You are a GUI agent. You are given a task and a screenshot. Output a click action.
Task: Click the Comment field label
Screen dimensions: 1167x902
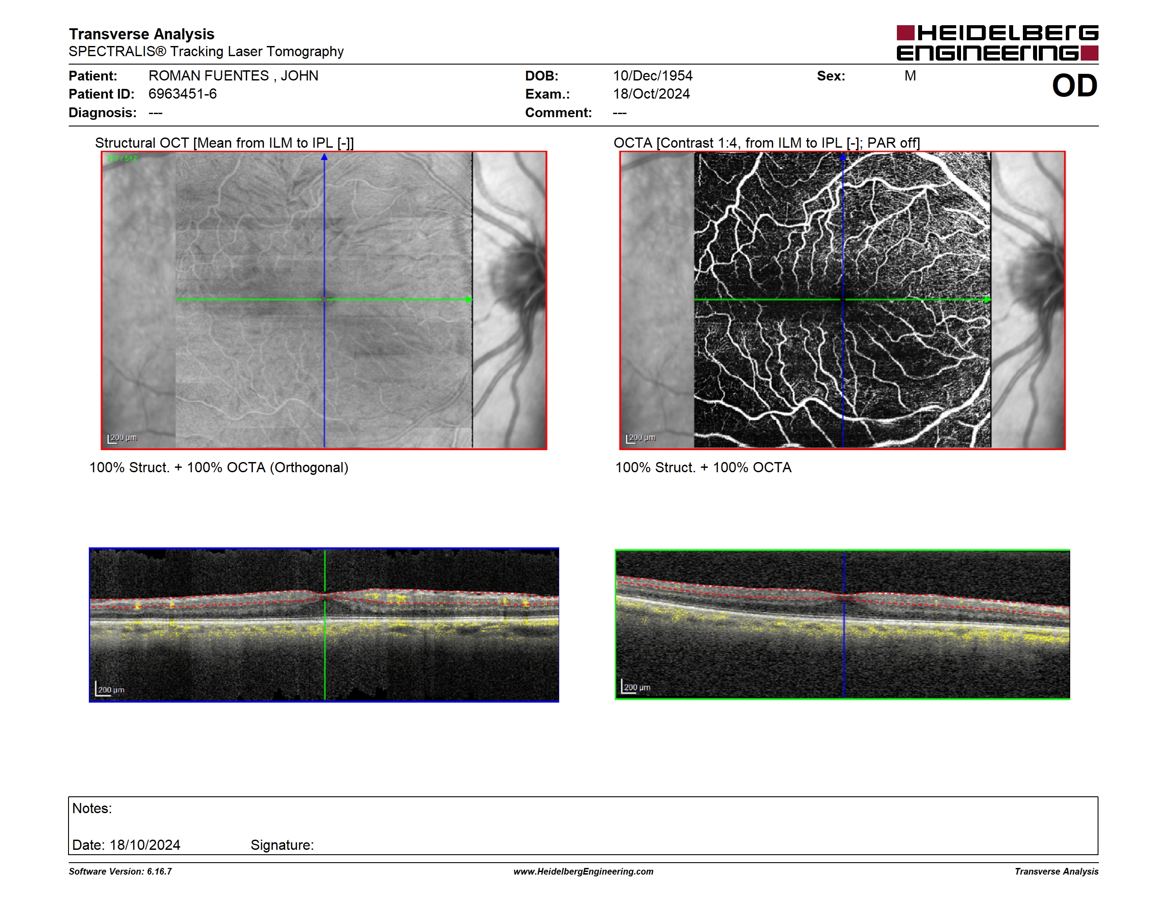coord(558,113)
